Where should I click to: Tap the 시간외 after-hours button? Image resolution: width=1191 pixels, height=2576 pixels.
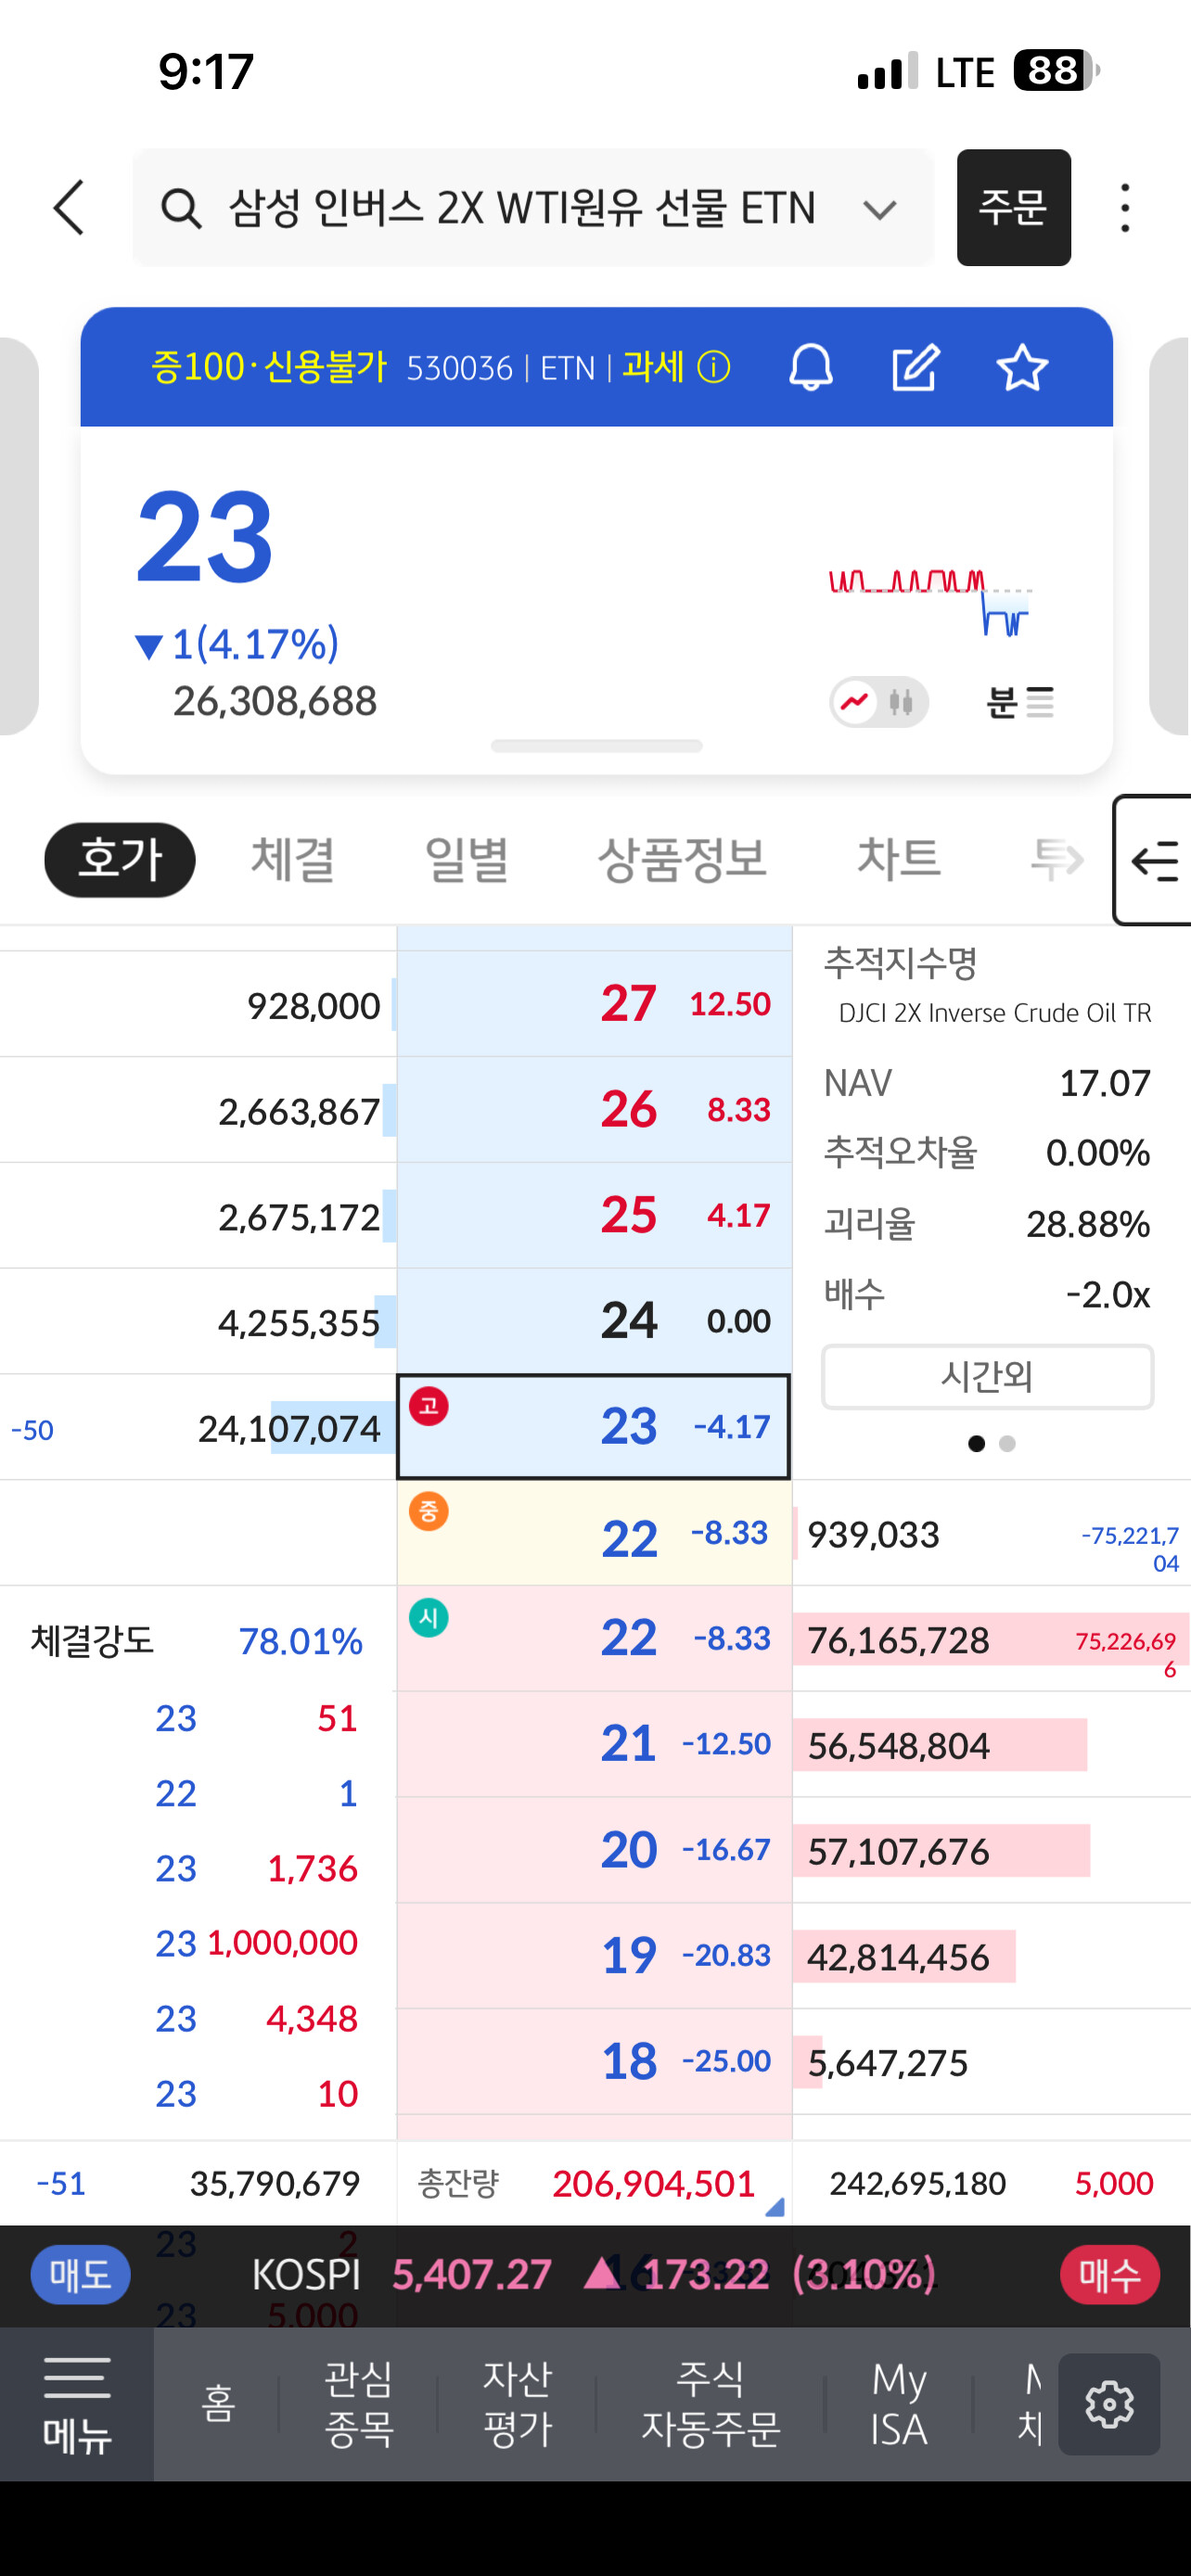pyautogui.click(x=987, y=1377)
